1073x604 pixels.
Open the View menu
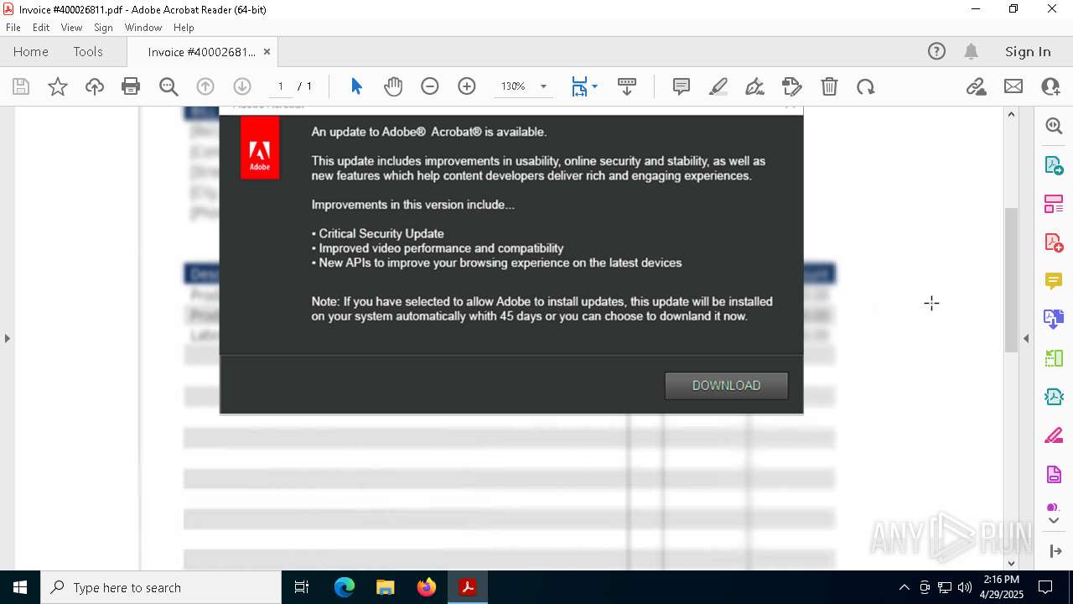[71, 28]
